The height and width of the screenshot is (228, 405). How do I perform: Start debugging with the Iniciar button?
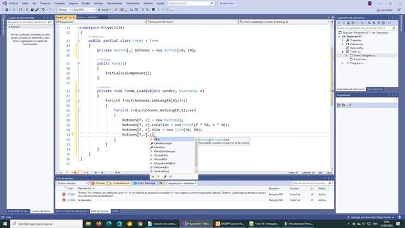pyautogui.click(x=103, y=10)
